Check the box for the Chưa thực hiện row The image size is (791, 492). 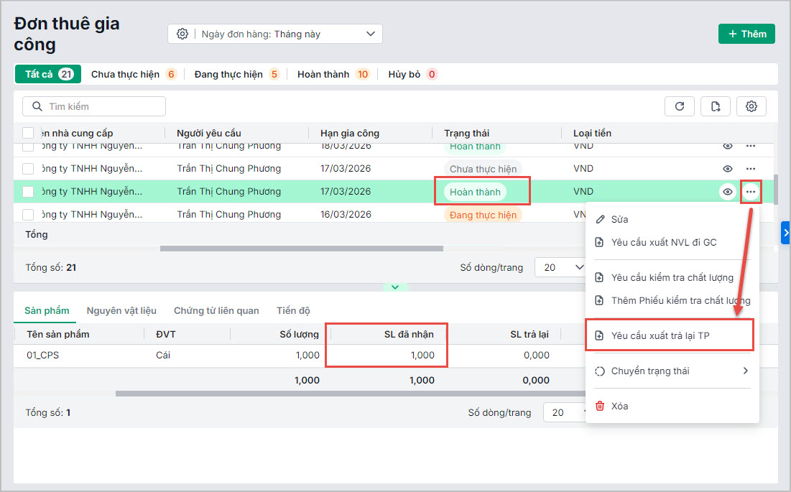point(28,169)
